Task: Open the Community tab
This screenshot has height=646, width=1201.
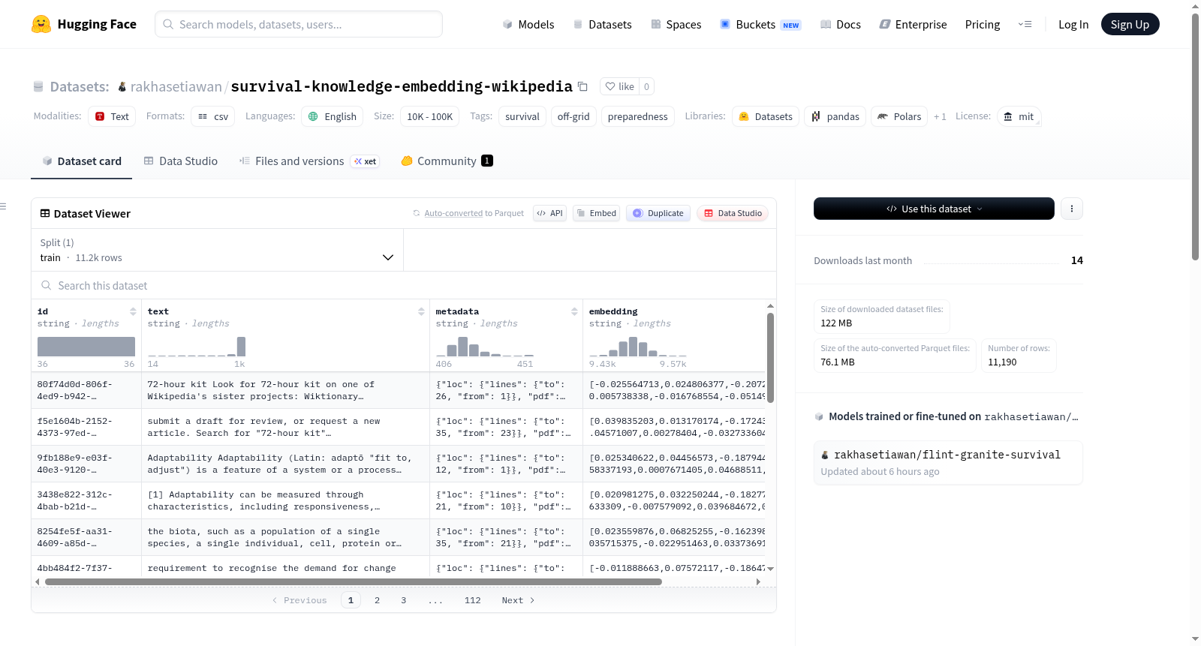Action: point(447,161)
